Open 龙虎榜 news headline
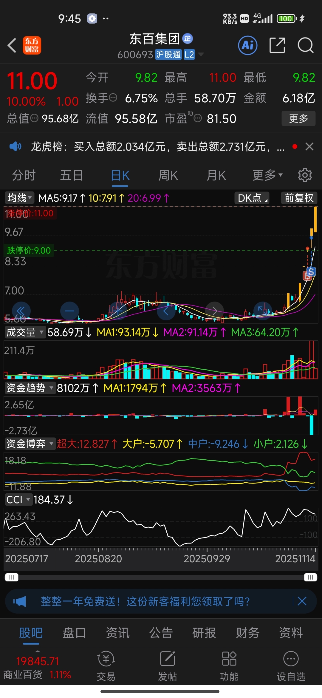 158,146
